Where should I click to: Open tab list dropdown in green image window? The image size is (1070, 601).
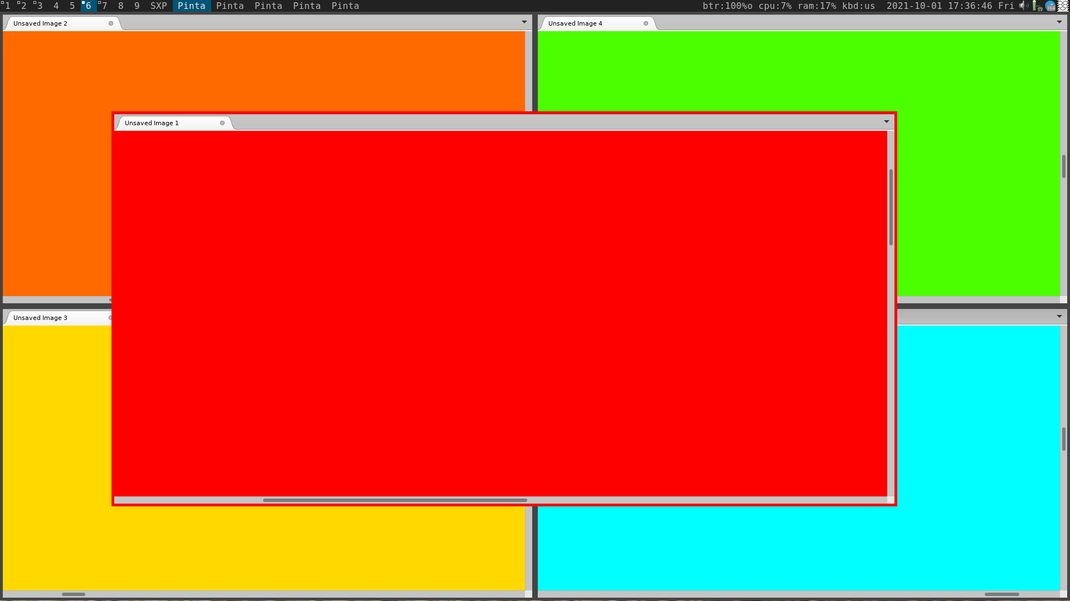coord(1059,22)
